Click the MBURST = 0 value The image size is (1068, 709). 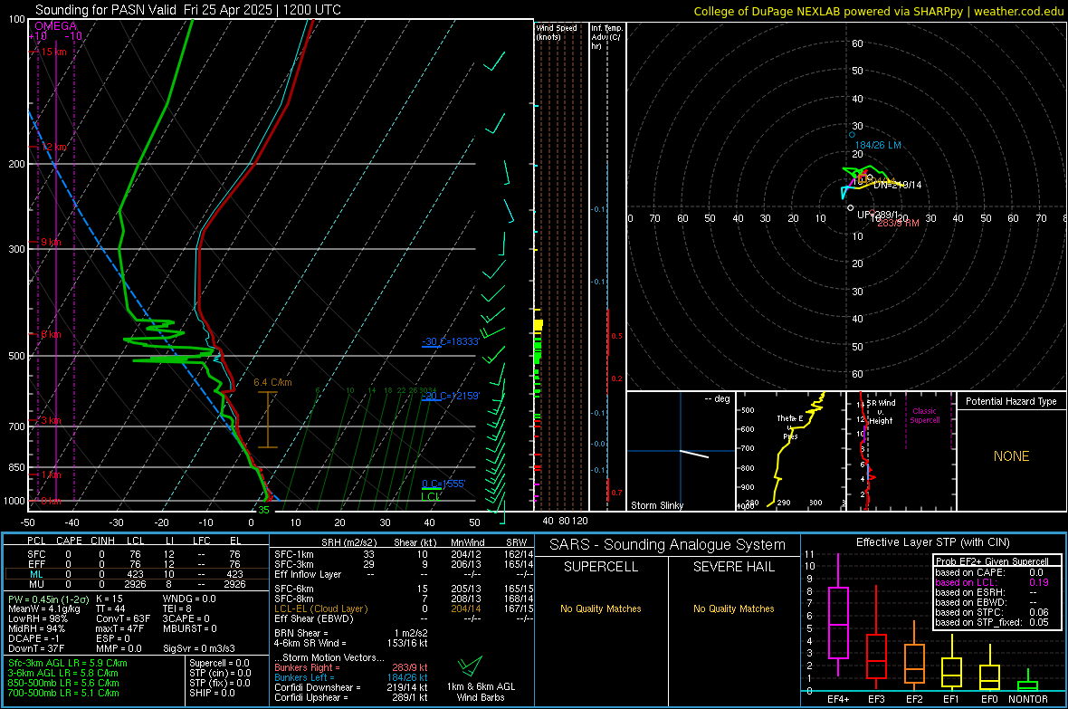[x=189, y=628]
